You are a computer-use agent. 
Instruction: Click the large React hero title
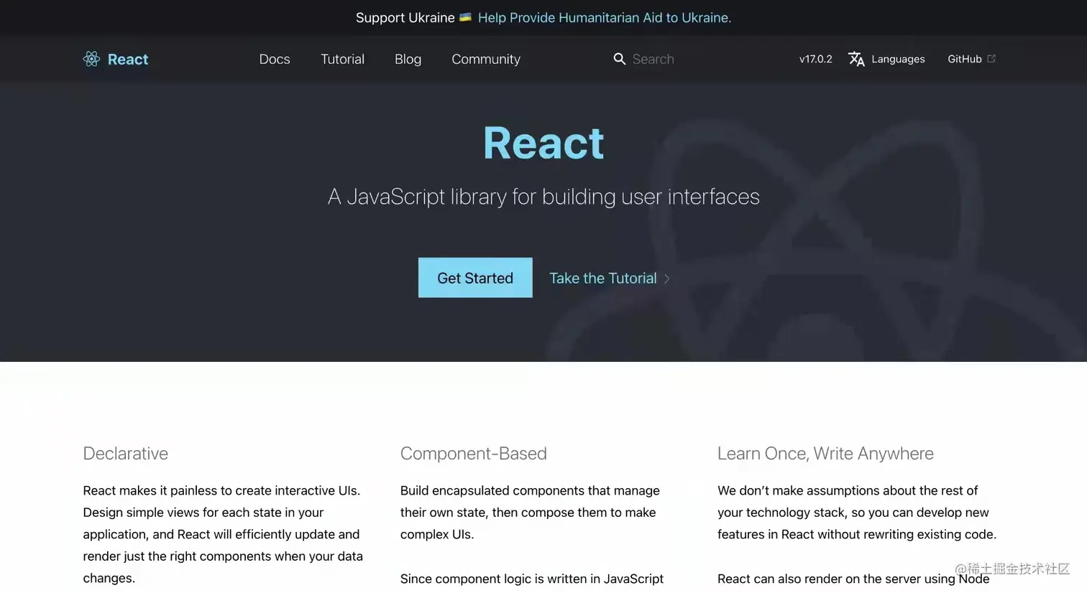point(543,143)
